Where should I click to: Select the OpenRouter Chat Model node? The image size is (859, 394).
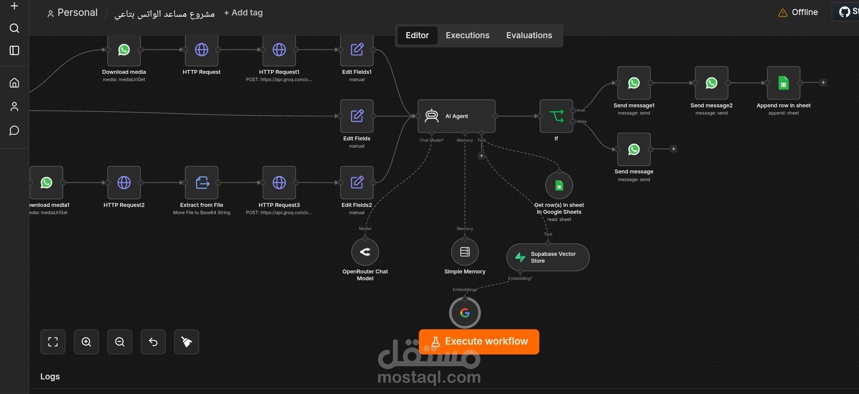pos(365,252)
